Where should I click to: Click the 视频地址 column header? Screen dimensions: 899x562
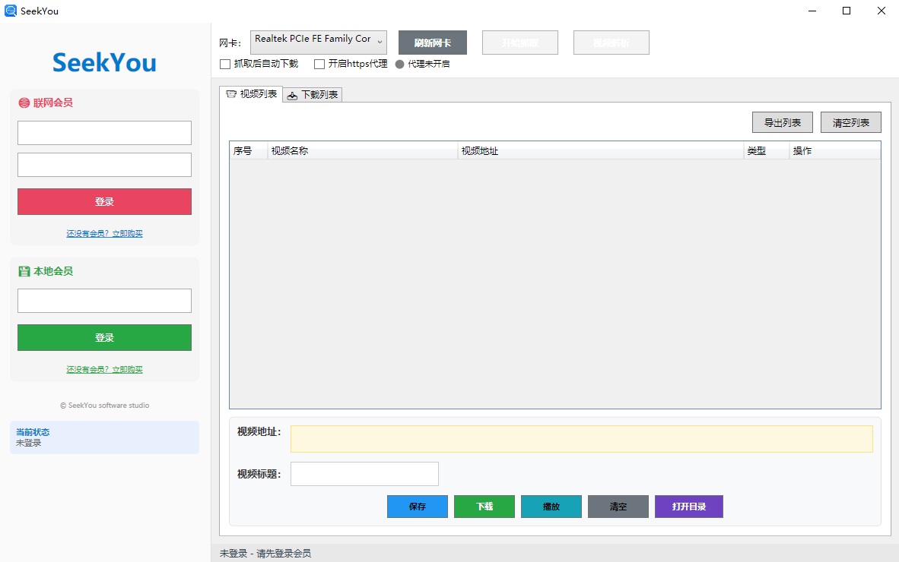coord(600,151)
